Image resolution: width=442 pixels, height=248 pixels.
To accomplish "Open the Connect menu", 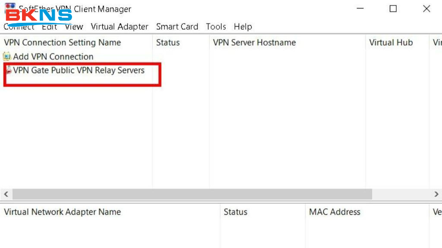I will click(x=19, y=27).
